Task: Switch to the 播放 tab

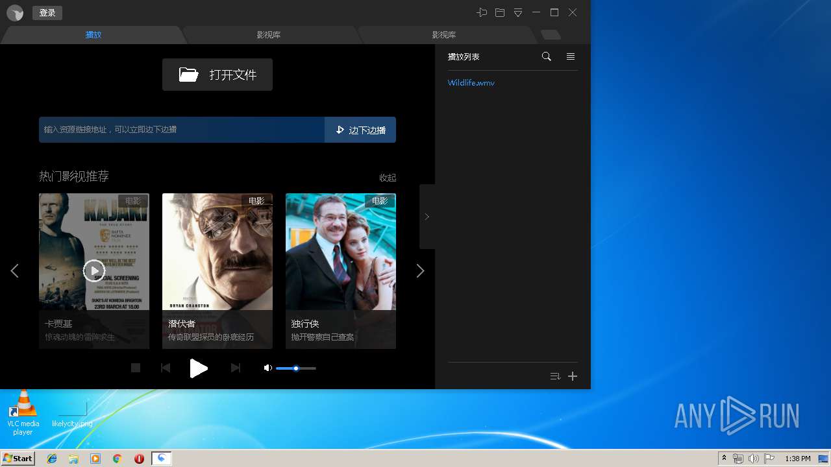Action: pyautogui.click(x=93, y=35)
